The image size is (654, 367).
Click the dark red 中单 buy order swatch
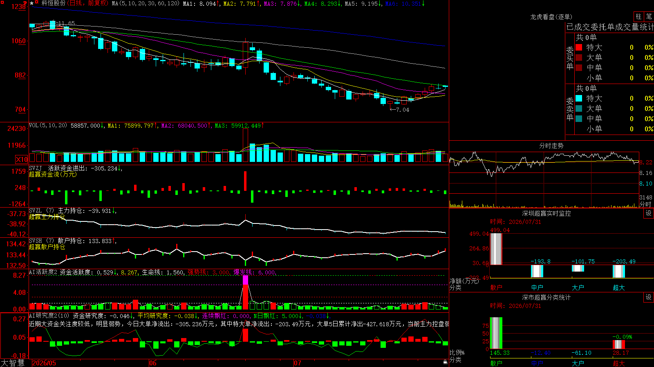point(579,67)
